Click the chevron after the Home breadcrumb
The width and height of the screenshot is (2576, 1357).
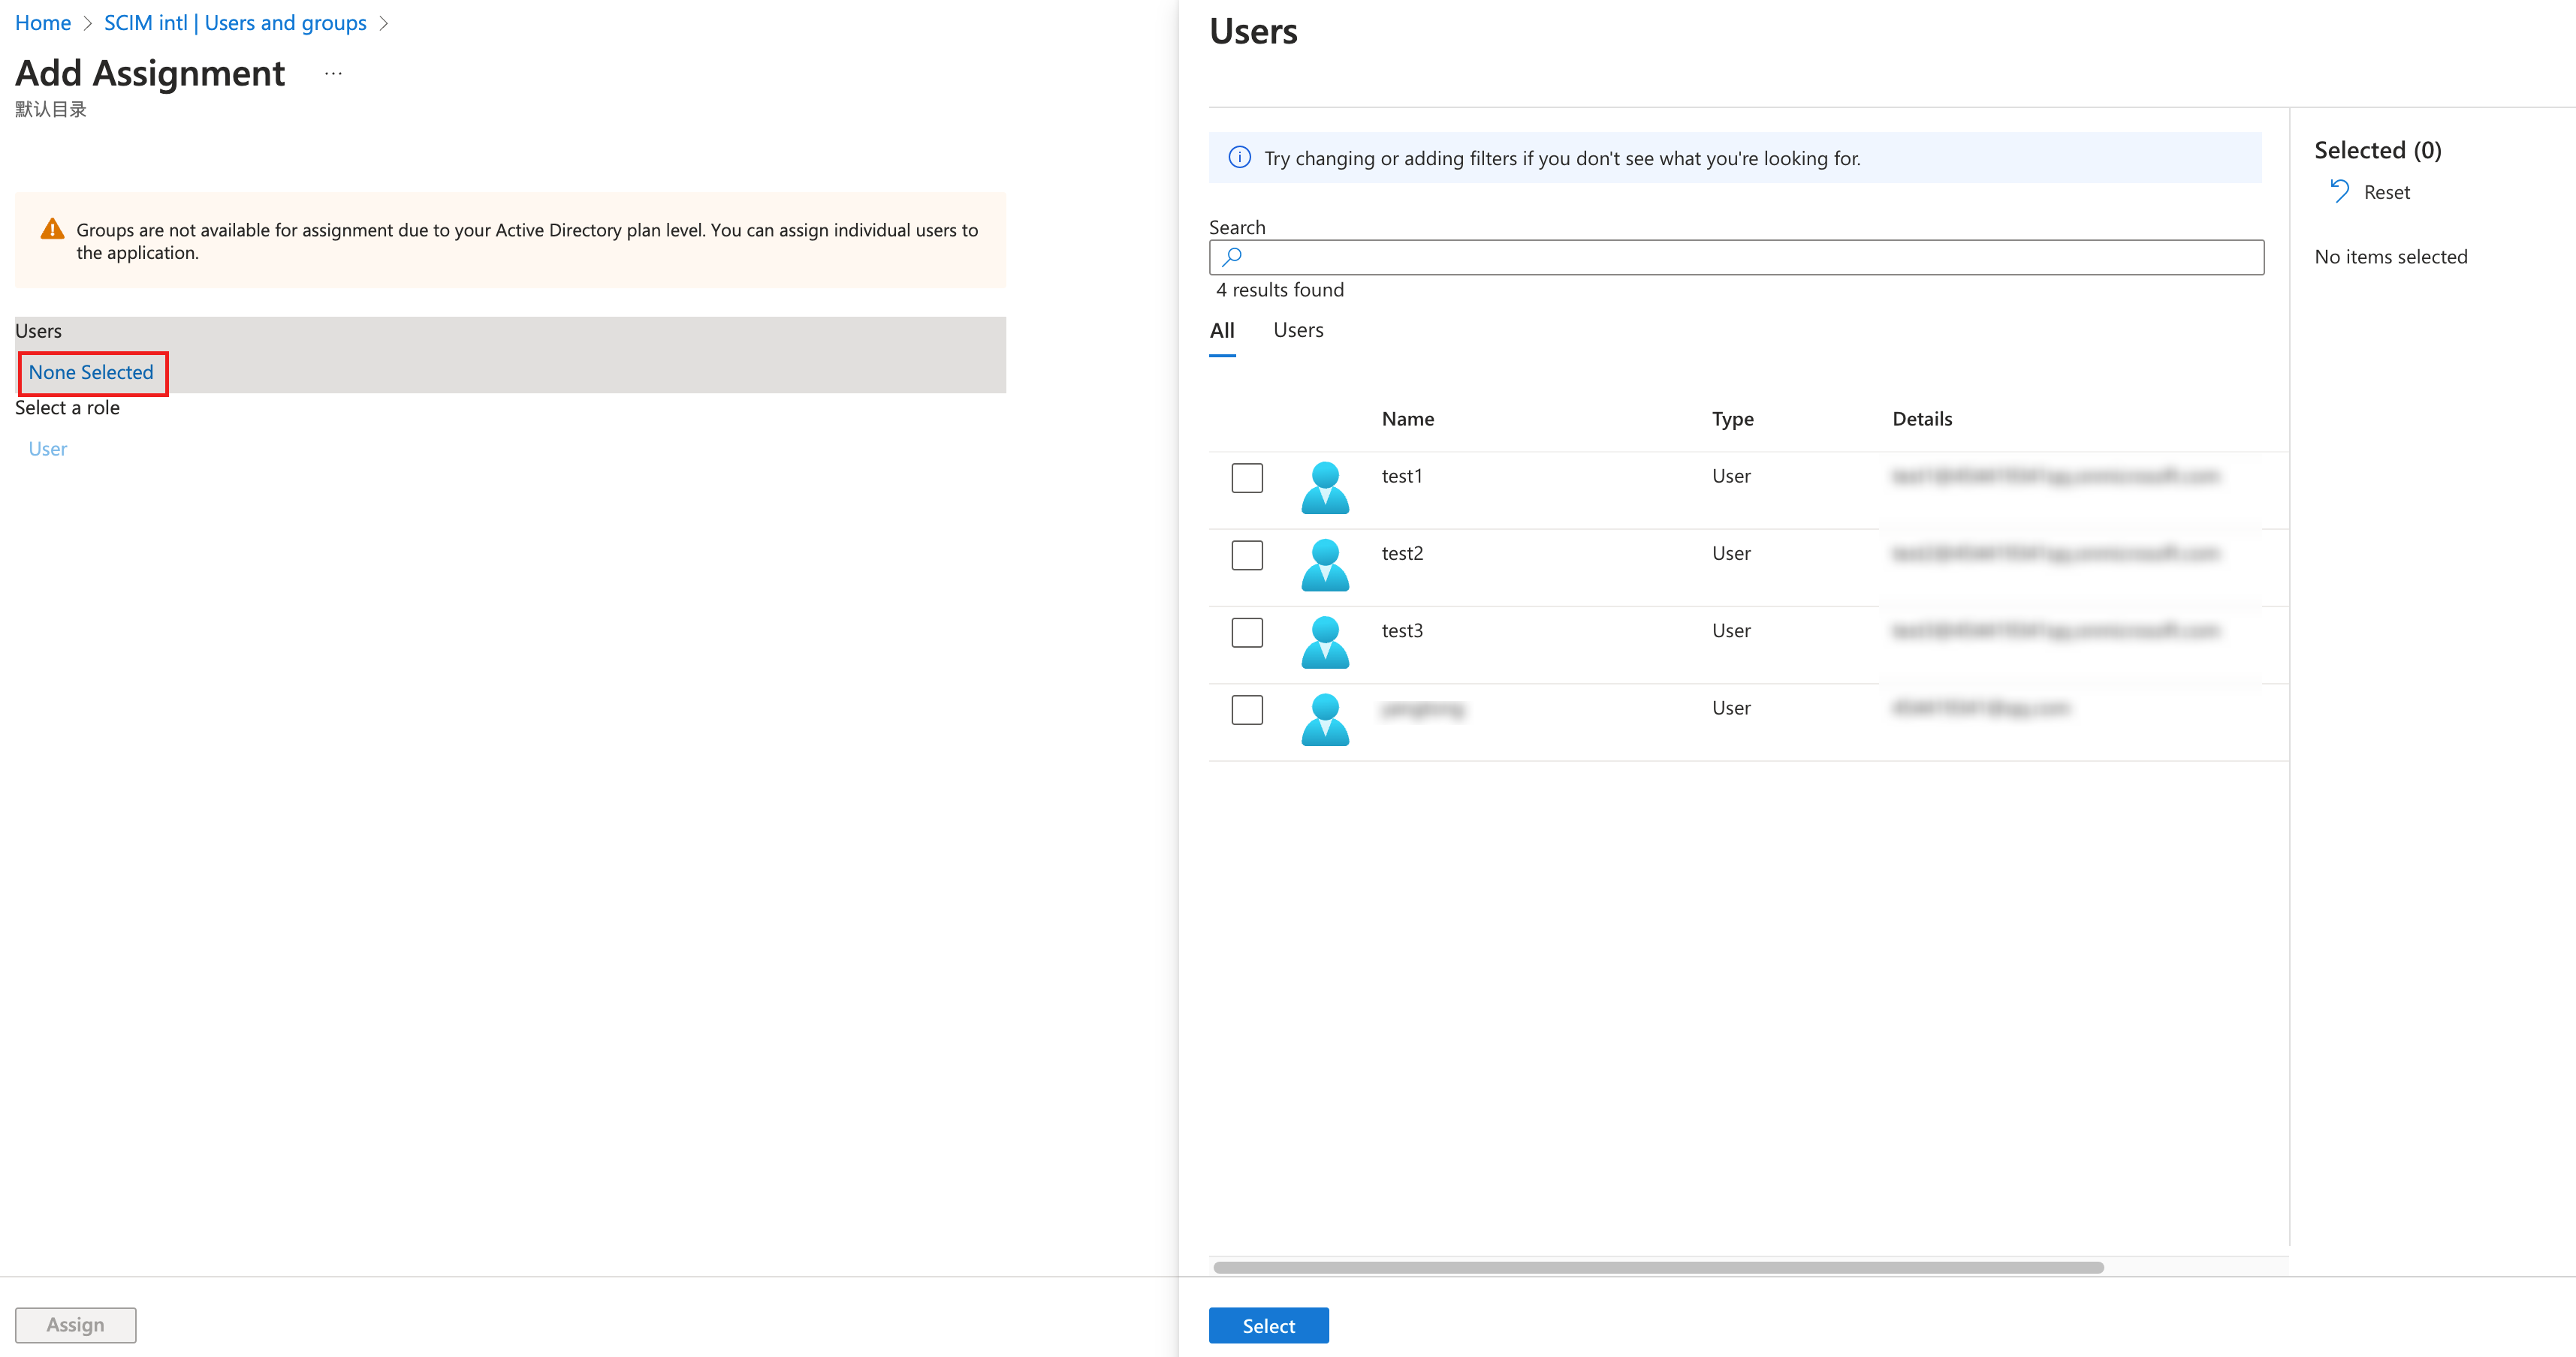point(87,23)
